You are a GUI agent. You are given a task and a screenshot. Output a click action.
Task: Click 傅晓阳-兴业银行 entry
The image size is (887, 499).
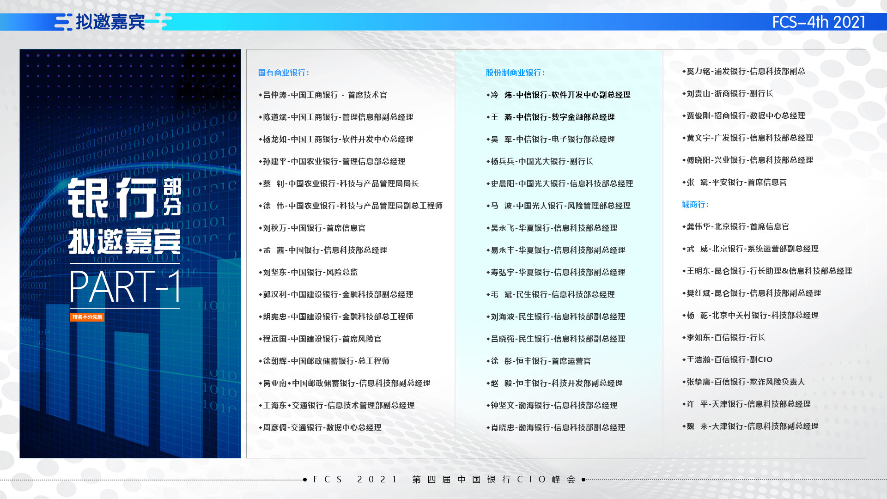pyautogui.click(x=747, y=160)
